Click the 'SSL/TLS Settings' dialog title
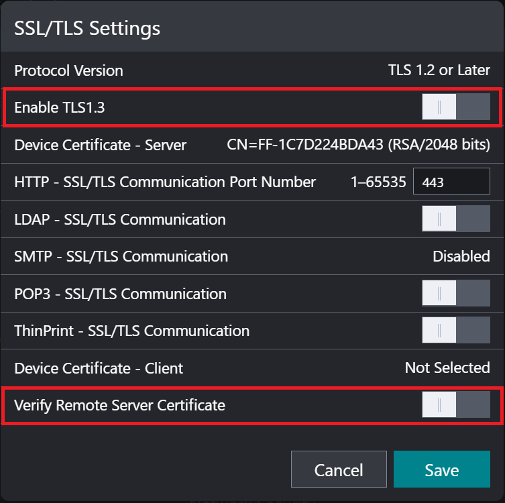Image resolution: width=505 pixels, height=503 pixels. (x=87, y=28)
